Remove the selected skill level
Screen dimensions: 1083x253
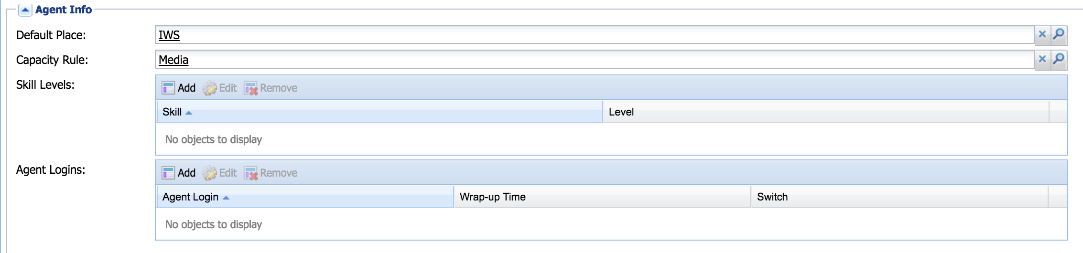(271, 88)
